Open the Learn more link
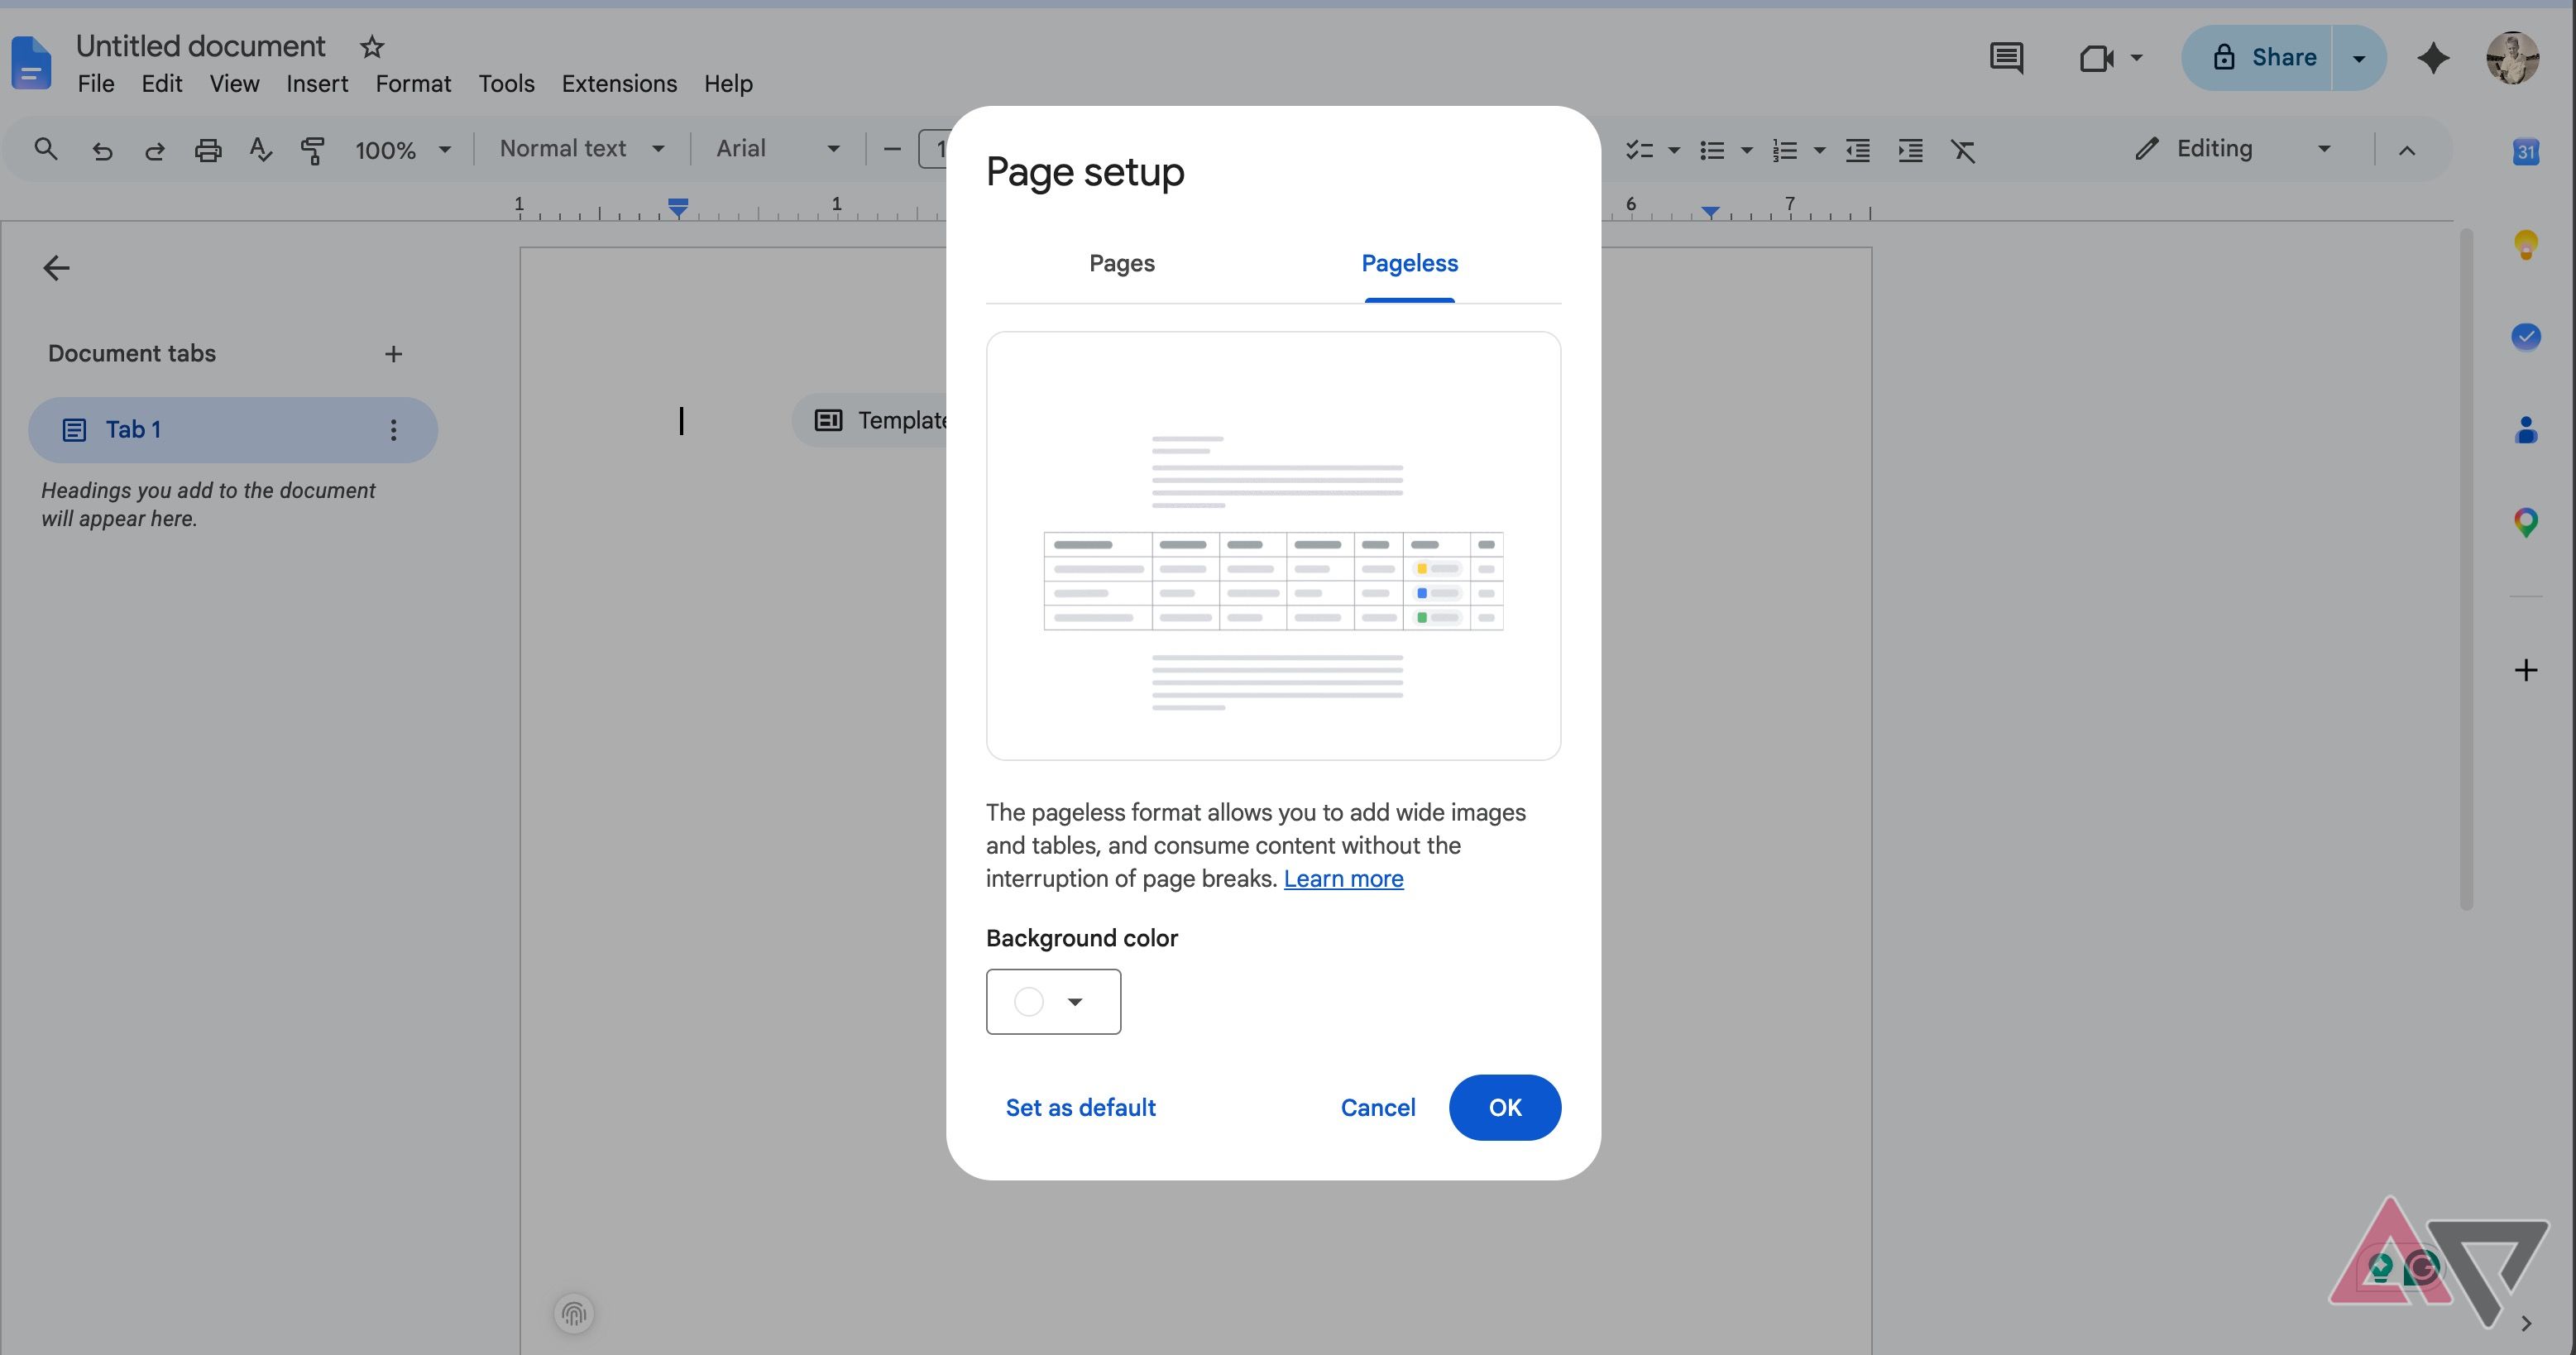The height and width of the screenshot is (1355, 2576). pos(1343,878)
